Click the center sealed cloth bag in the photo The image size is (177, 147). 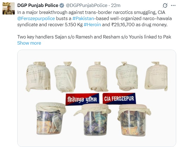coord(97,76)
